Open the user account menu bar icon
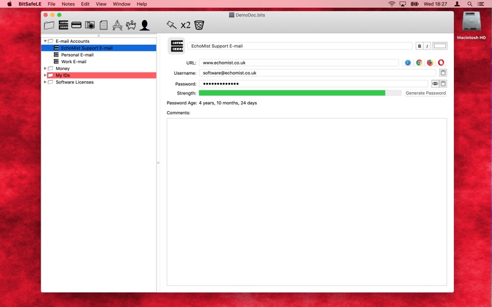The height and width of the screenshot is (307, 492). 457,4
